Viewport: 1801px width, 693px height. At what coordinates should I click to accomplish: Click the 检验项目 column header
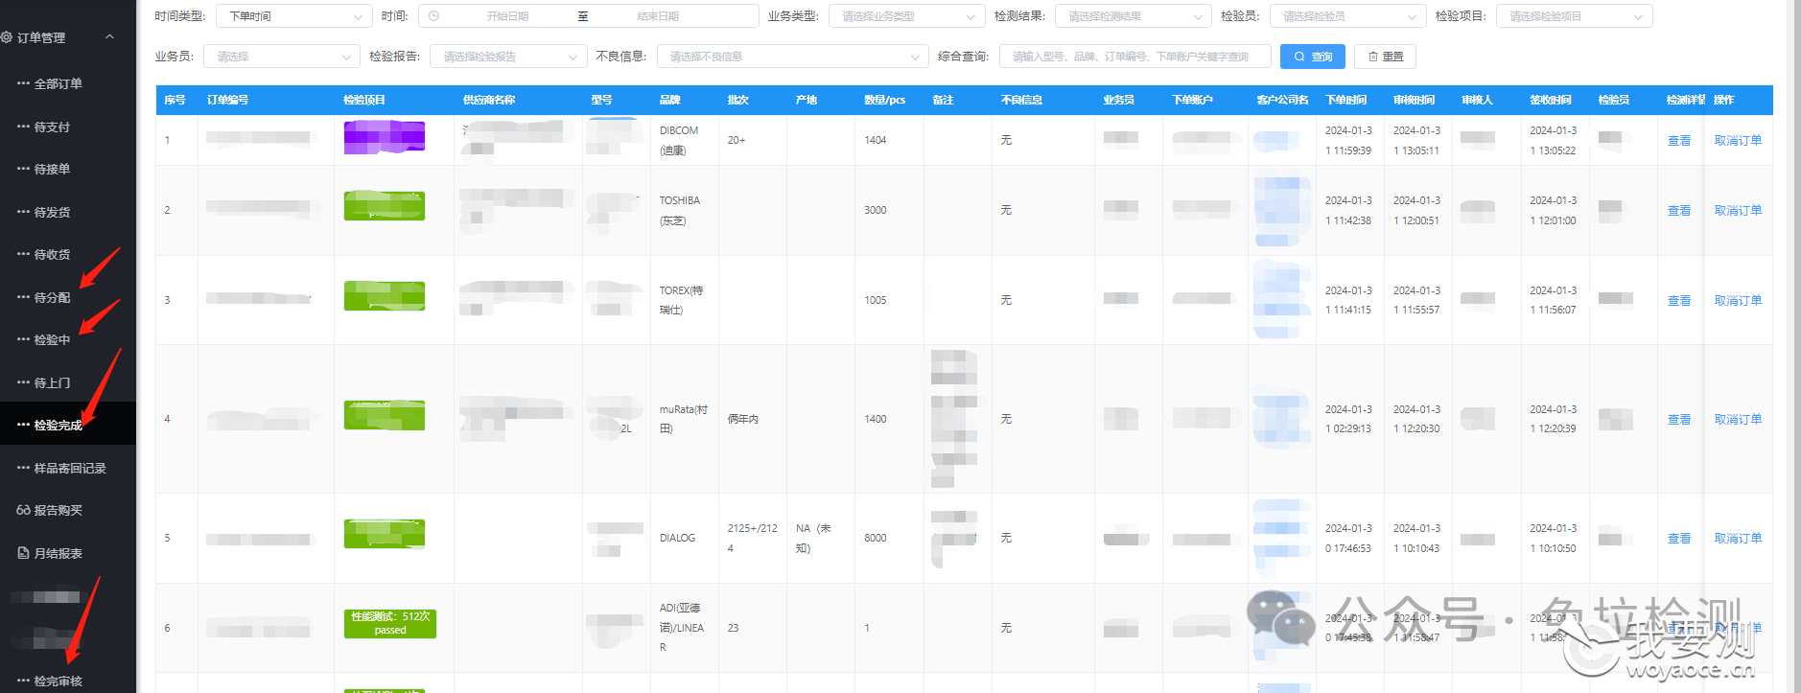(364, 100)
